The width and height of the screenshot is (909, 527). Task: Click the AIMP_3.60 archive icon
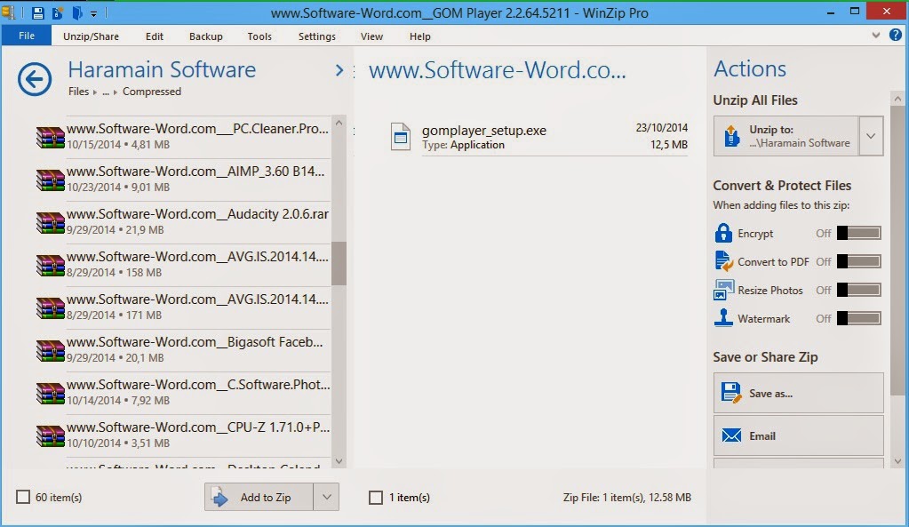pyautogui.click(x=51, y=180)
